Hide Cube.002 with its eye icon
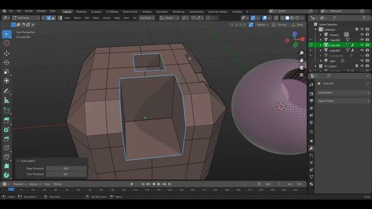 [362, 40]
